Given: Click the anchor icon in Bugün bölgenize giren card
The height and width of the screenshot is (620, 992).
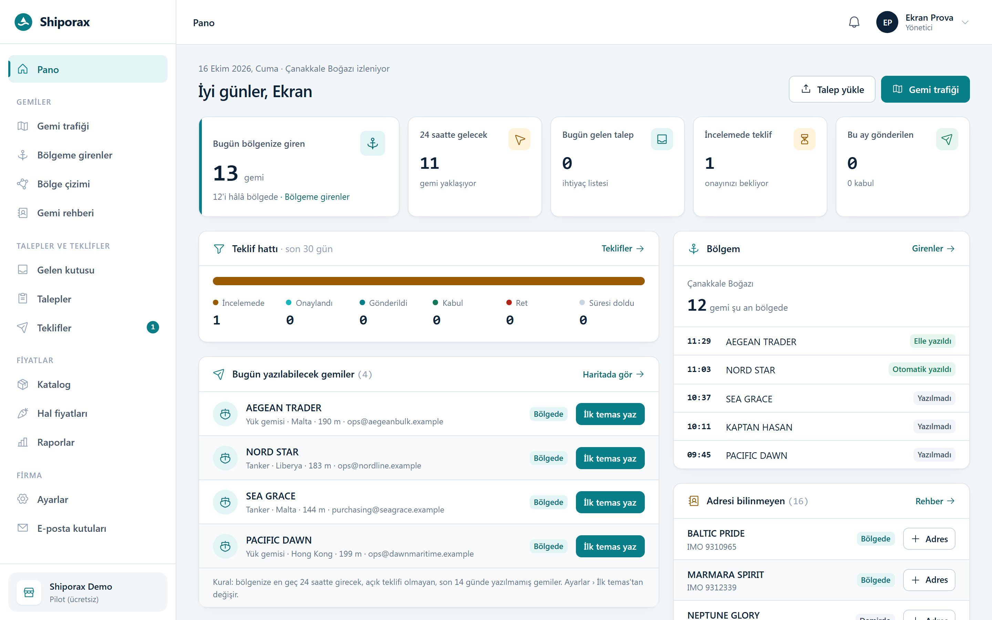Looking at the screenshot, I should pyautogui.click(x=372, y=143).
